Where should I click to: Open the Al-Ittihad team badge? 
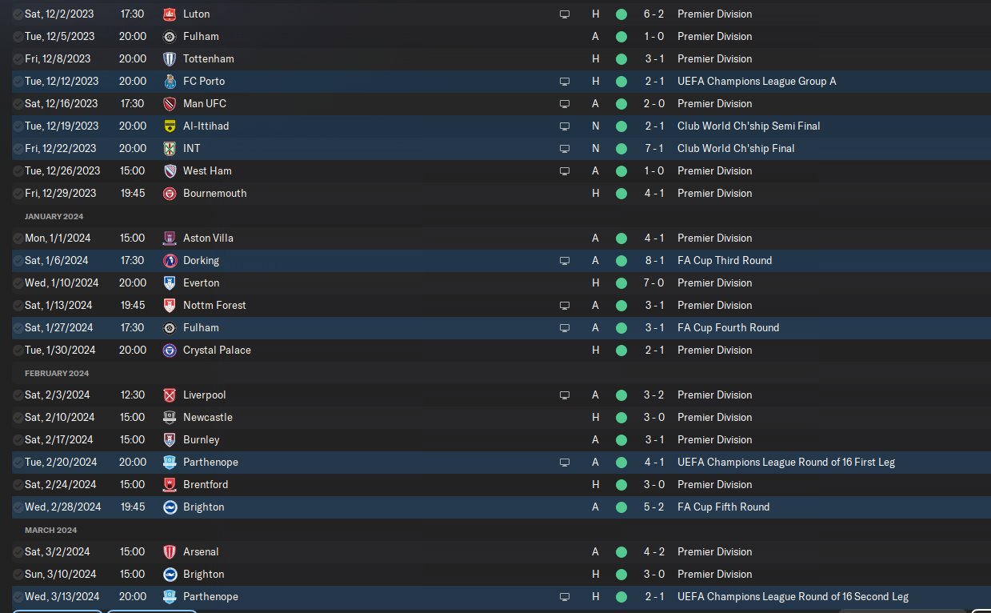click(169, 126)
